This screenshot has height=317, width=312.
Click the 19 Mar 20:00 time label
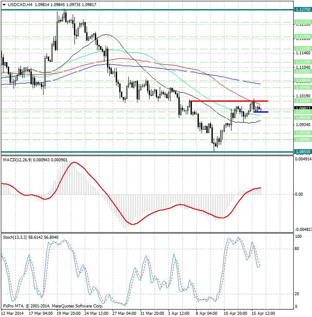click(x=69, y=314)
